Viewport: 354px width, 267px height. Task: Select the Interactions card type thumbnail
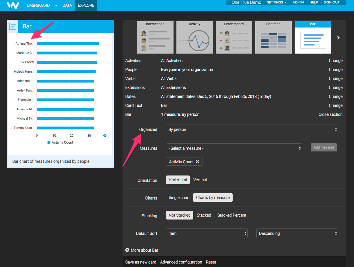pos(155,37)
